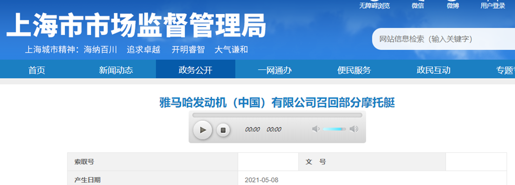The width and height of the screenshot is (515, 185).
Task: Click the 雅马哈发动机 recall article title
Action: [x=277, y=103]
